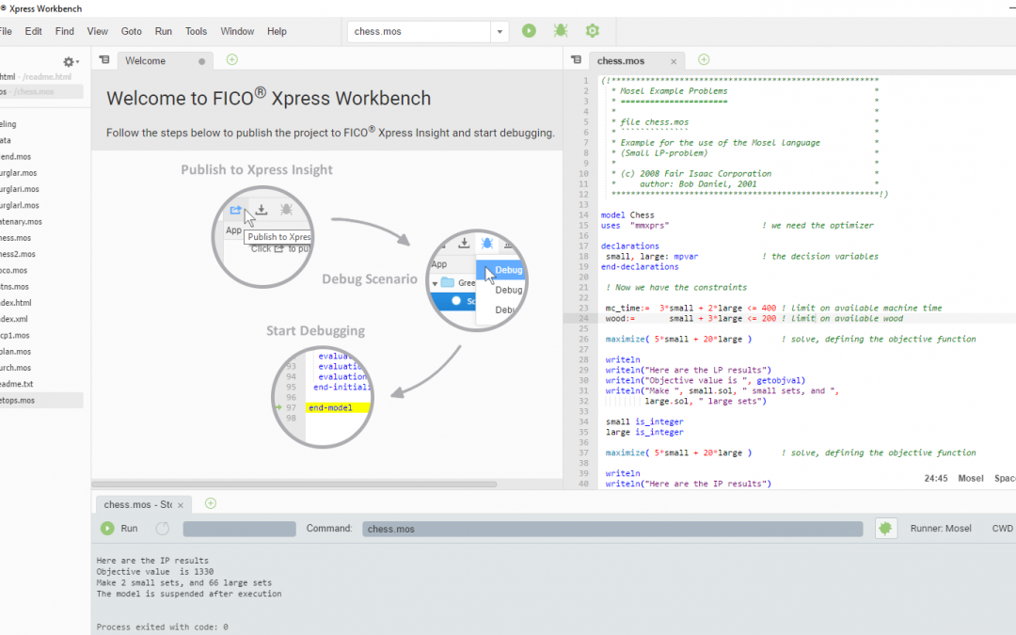The image size is (1016, 635).
Task: Open tab list icon beside Welcome tab
Action: (x=103, y=60)
